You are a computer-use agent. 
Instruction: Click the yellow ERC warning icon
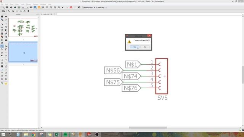click(x=6, y=83)
